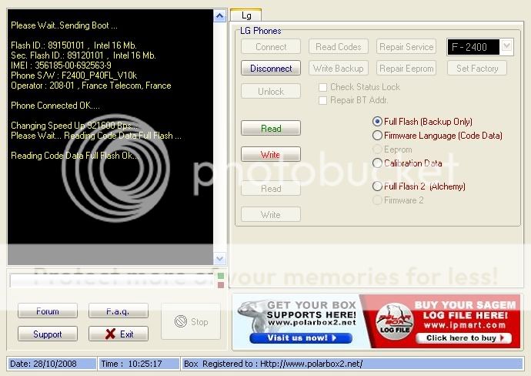Click the red Write button
The image size is (531, 376).
271,155
